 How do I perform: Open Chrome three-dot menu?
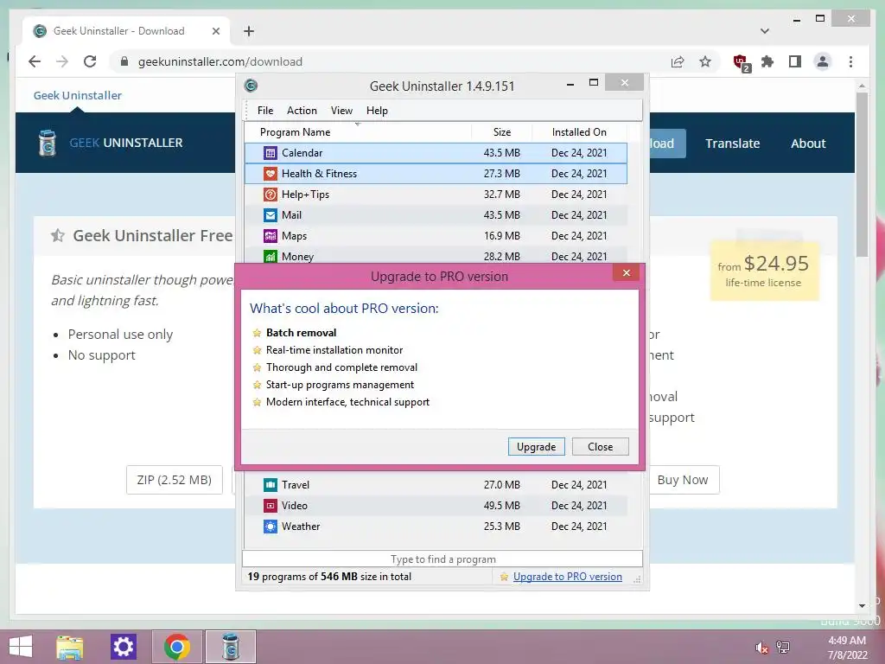tap(850, 61)
